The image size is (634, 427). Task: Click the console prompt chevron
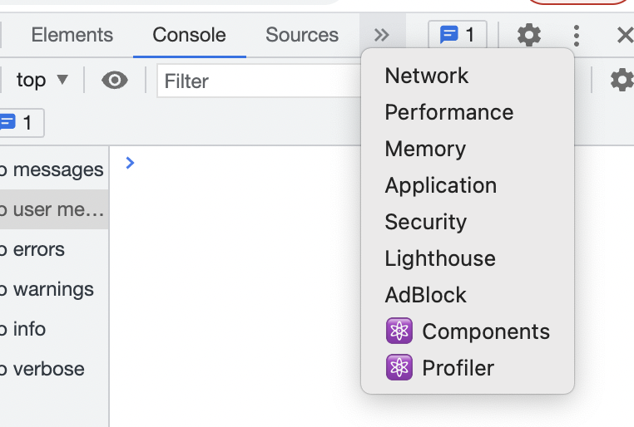click(130, 163)
